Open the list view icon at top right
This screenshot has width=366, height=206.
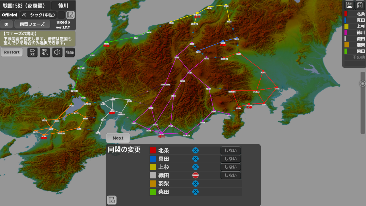click(360, 5)
